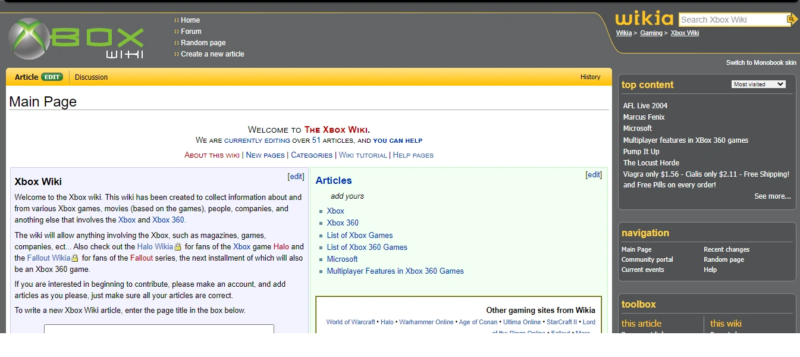Open The Locust Horde in top content
800x357 pixels.
651,163
